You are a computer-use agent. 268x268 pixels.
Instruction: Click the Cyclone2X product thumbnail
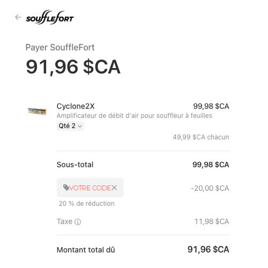click(x=37, y=111)
